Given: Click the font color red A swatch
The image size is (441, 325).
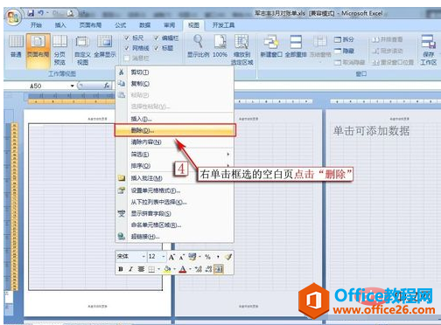Looking at the screenshot, I should 183,269.
